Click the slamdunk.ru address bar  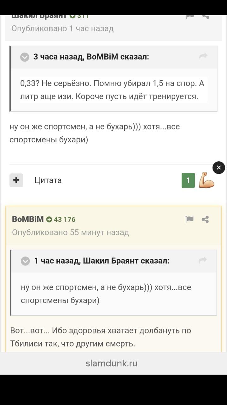click(112, 363)
